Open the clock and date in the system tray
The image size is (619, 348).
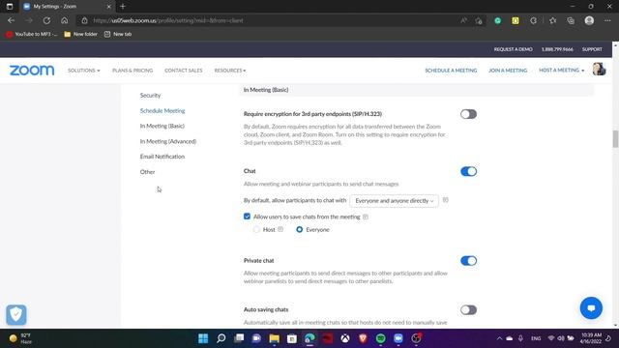click(591, 338)
